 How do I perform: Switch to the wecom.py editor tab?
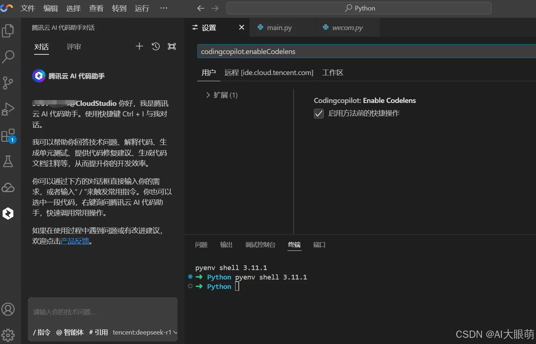pyautogui.click(x=347, y=28)
